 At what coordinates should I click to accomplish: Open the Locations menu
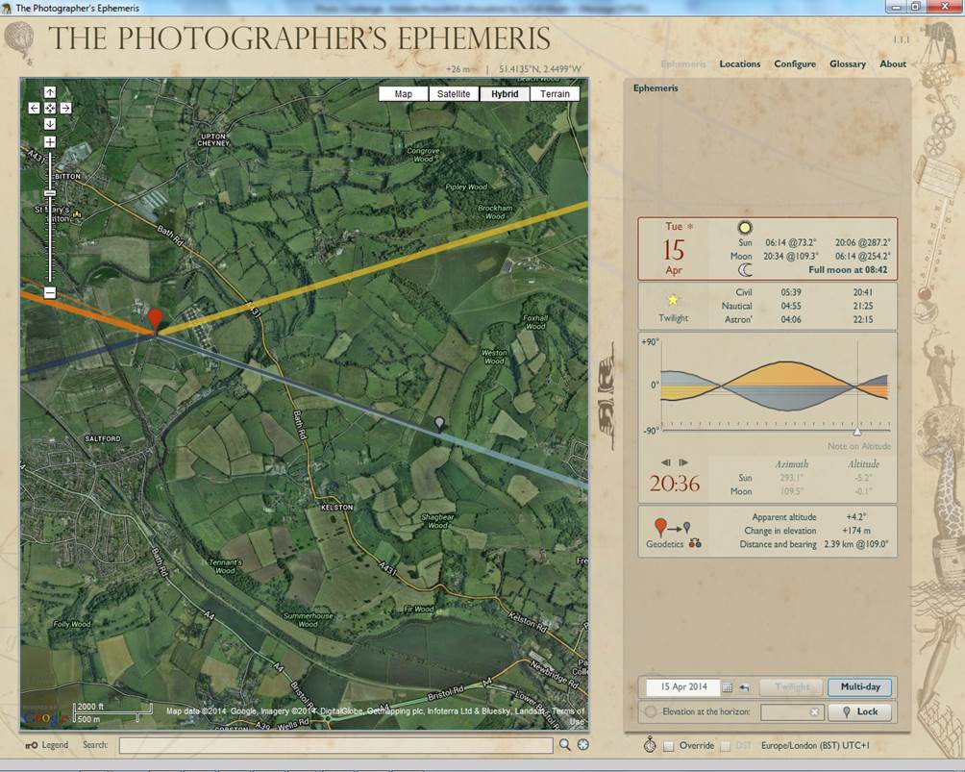(x=739, y=64)
